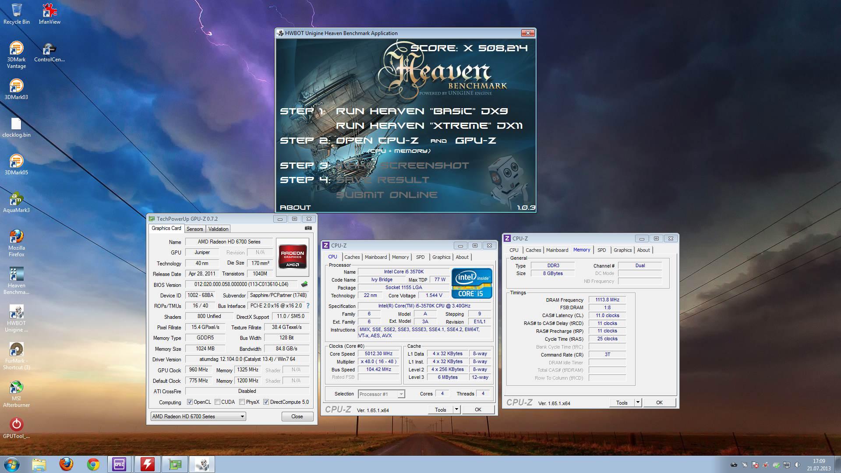
Task: Open Windows Start button
Action: point(12,464)
